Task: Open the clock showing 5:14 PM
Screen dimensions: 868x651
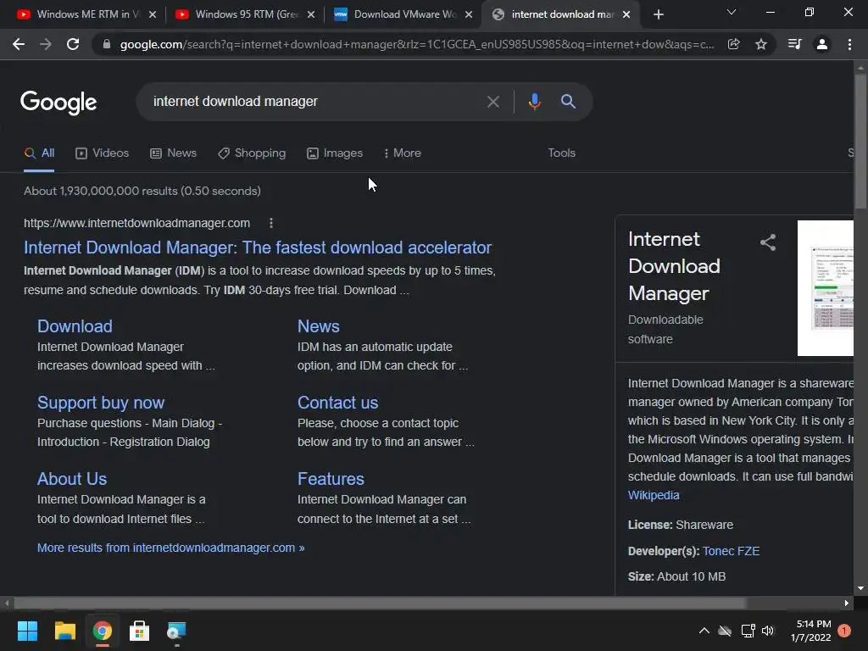Action: [811, 631]
